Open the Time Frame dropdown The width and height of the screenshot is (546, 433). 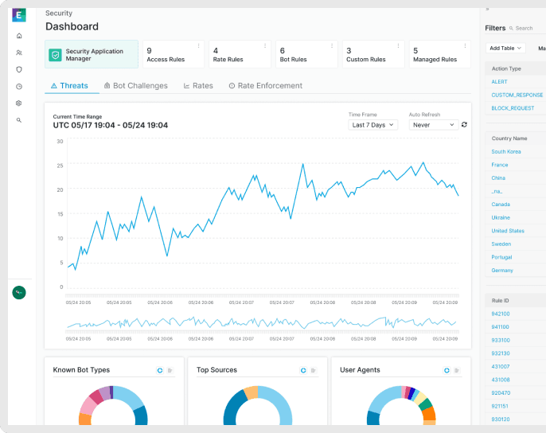373,125
